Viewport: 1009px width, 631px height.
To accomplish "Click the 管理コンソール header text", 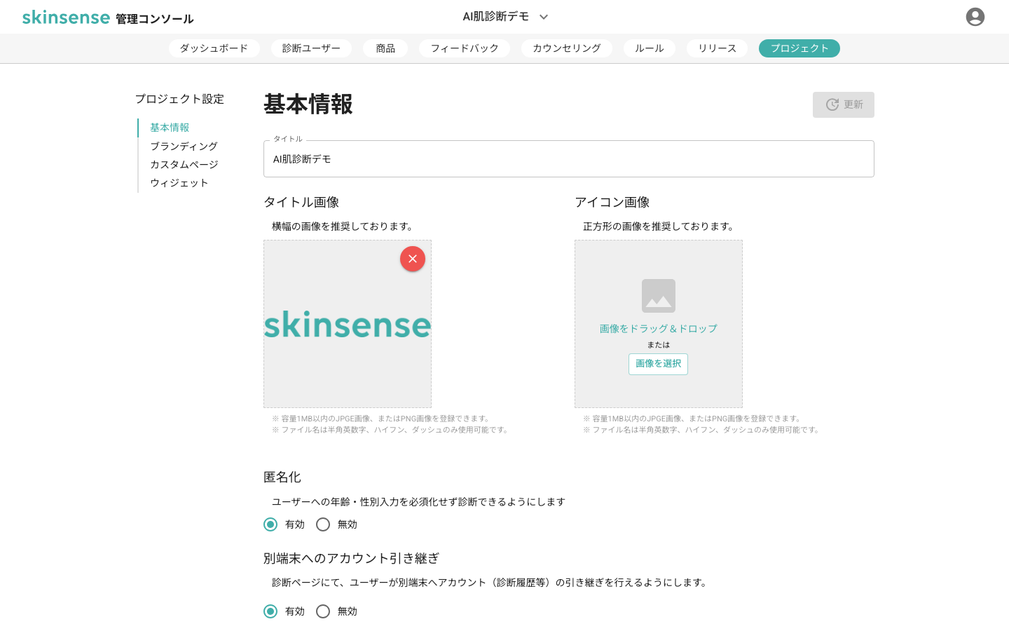I will tap(155, 19).
